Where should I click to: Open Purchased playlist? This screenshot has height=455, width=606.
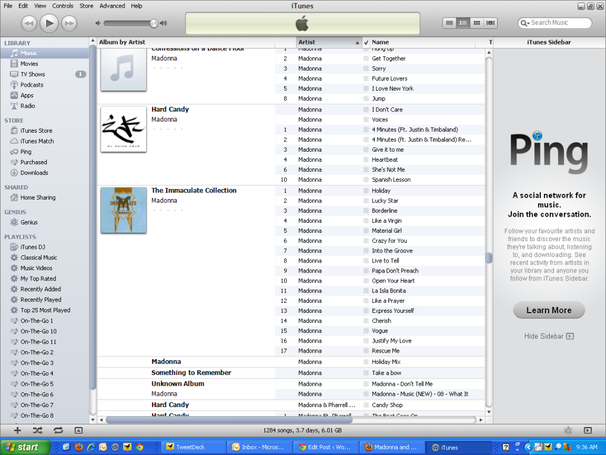click(x=44, y=162)
